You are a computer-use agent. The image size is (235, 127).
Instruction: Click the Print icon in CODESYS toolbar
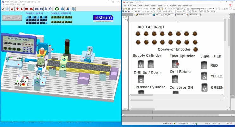click(133, 9)
